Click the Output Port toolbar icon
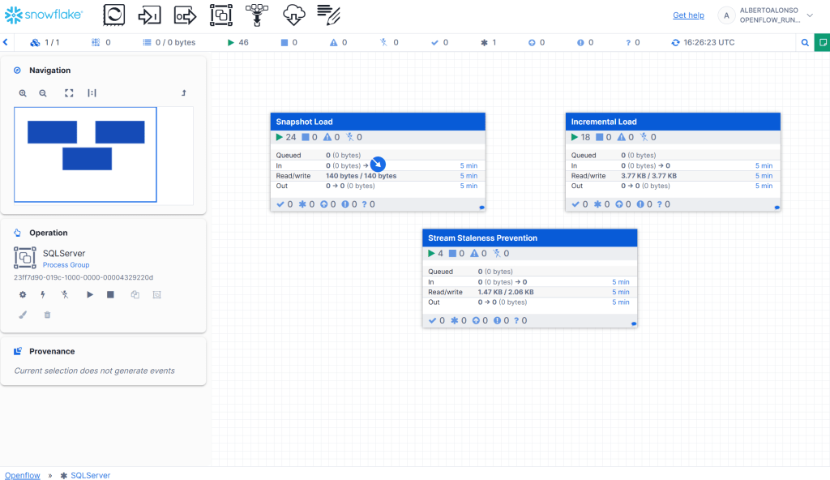This screenshot has width=830, height=480. pos(186,15)
